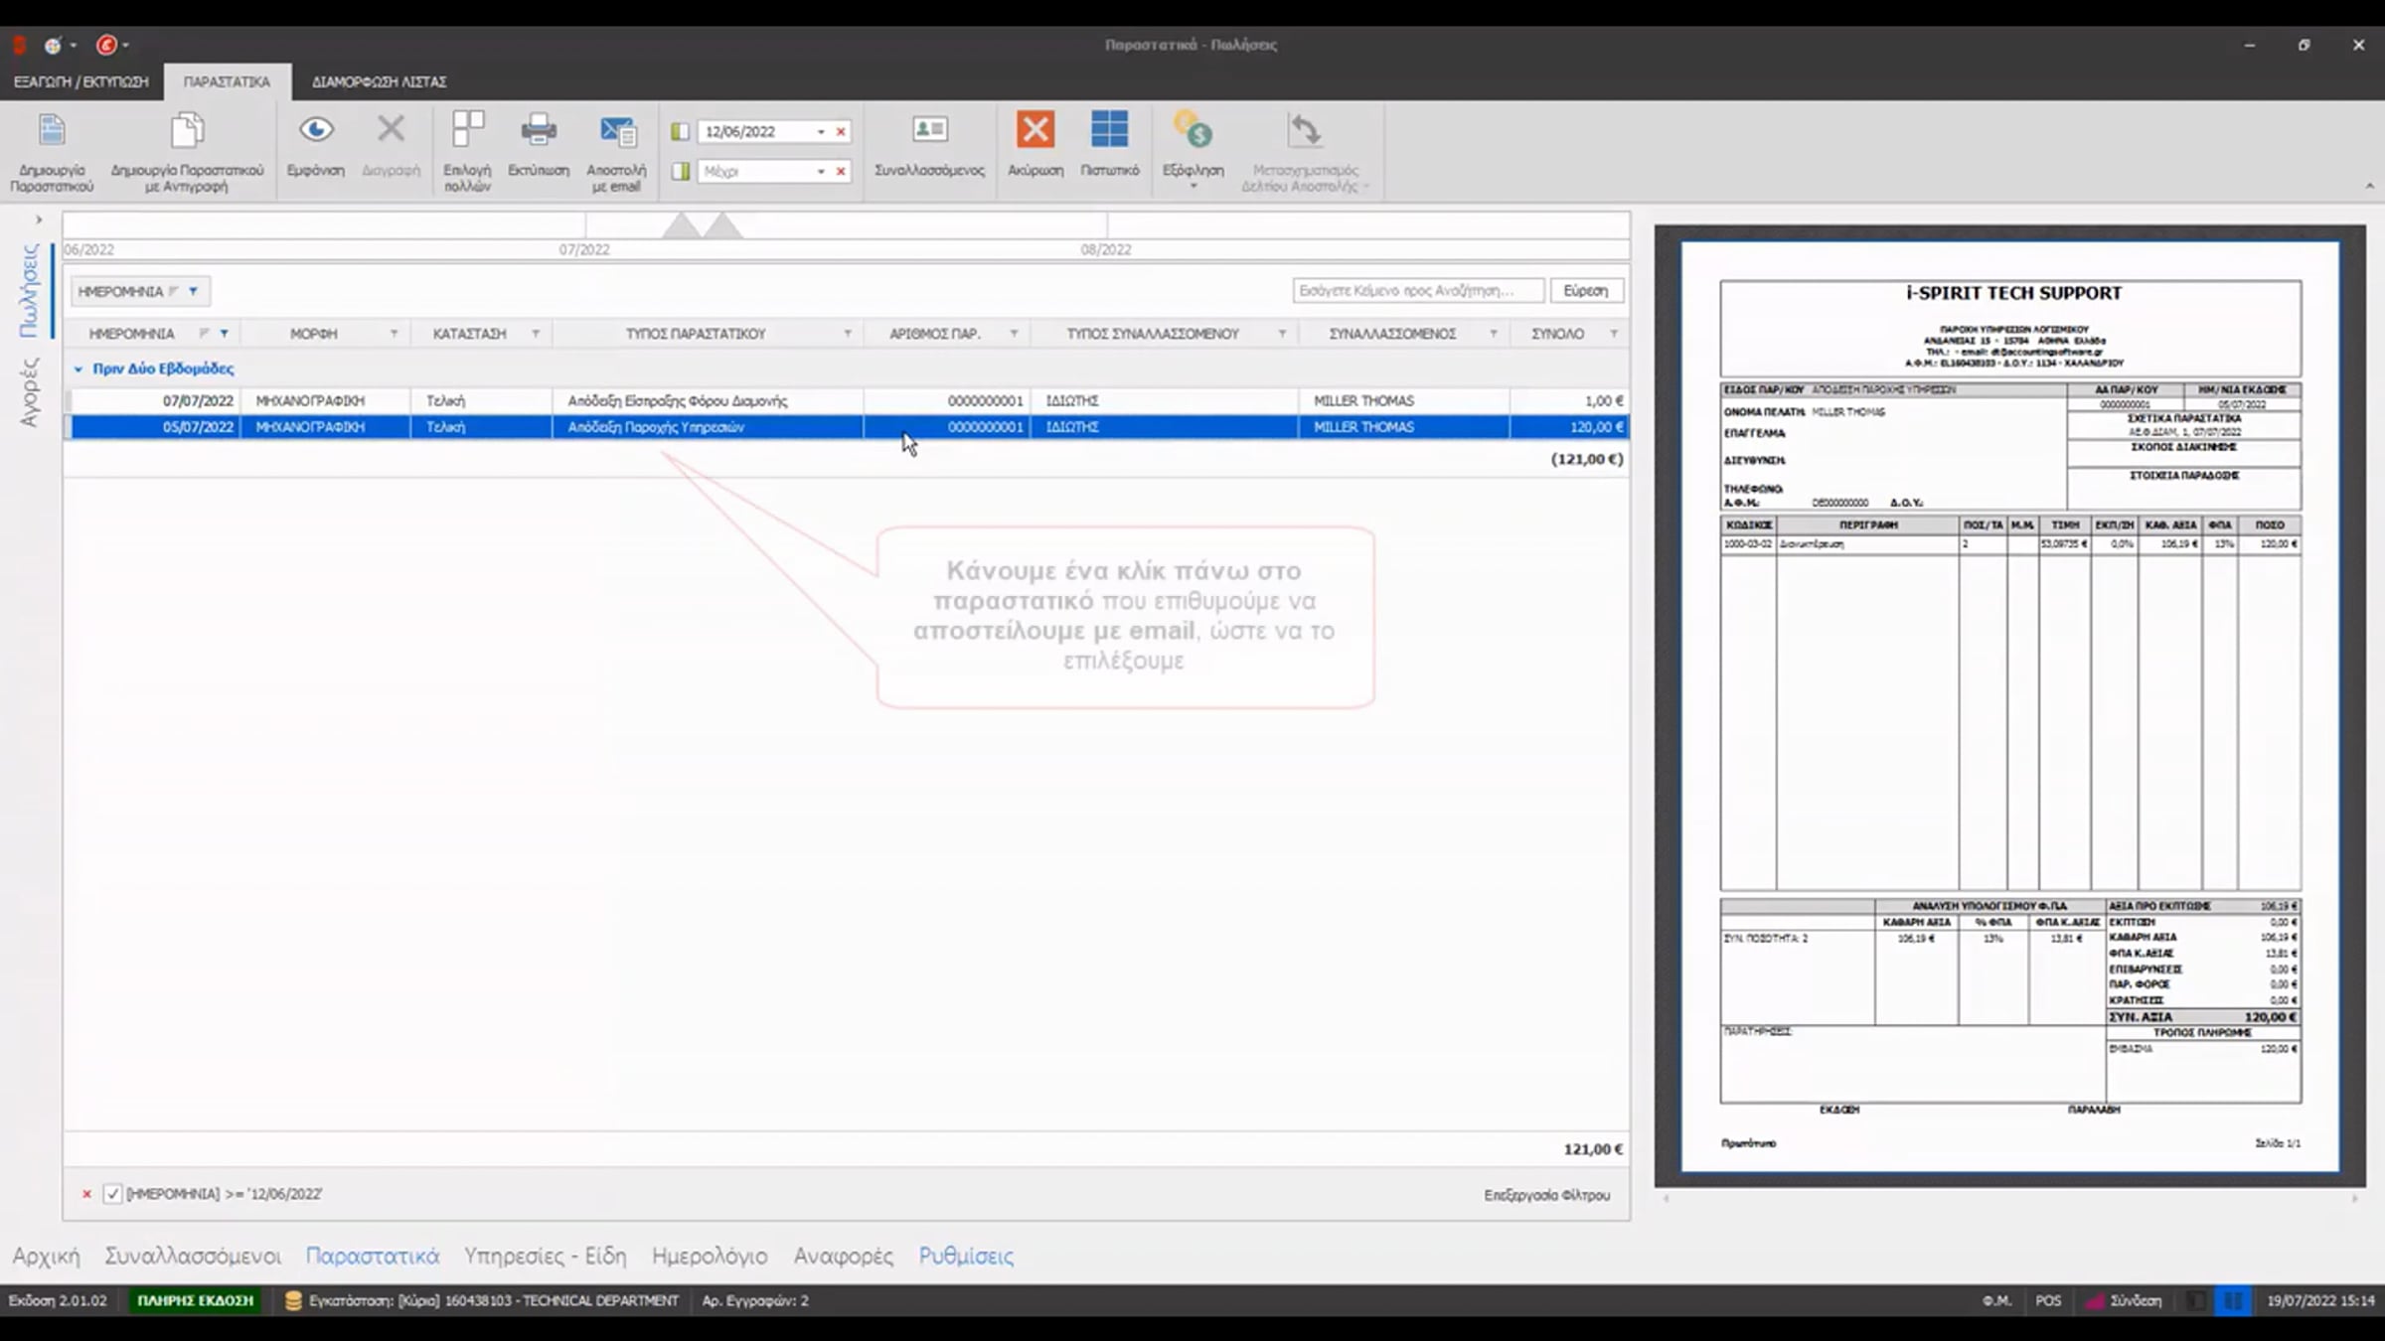Send document via Αποστολή με email
This screenshot has width=2385, height=1341.
pos(616,130)
